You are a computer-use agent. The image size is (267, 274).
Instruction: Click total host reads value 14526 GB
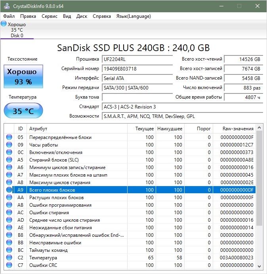click(x=243, y=59)
